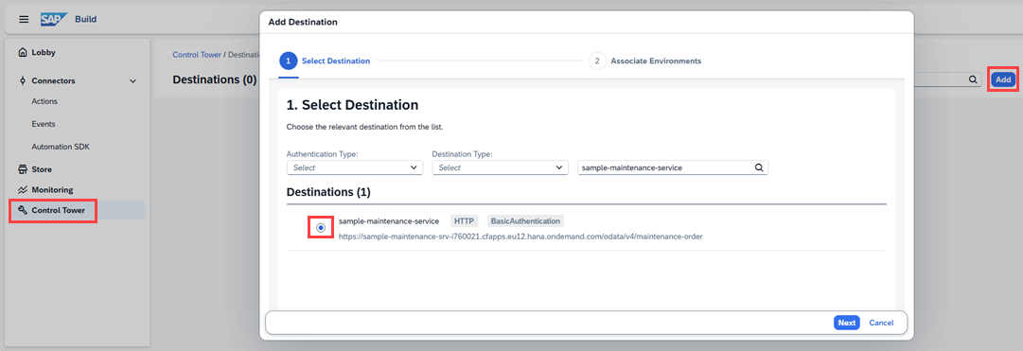The height and width of the screenshot is (351, 1023).
Task: Click the Next button
Action: [846, 323]
